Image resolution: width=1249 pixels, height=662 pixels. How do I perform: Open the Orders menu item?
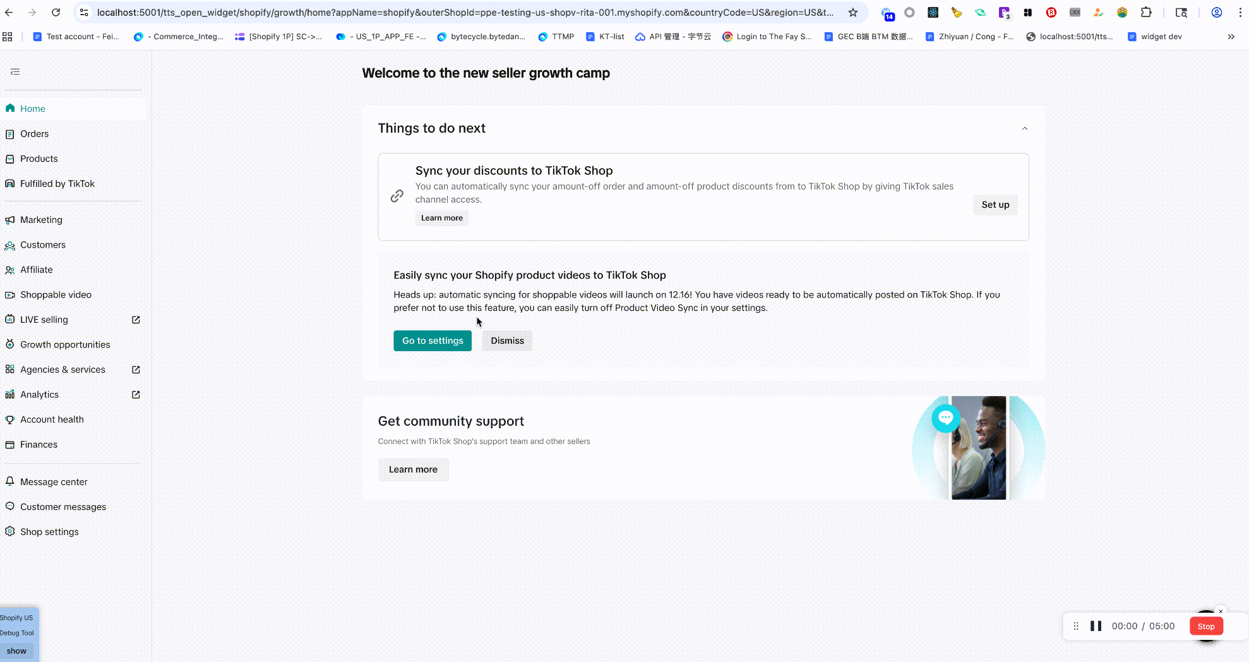(34, 134)
